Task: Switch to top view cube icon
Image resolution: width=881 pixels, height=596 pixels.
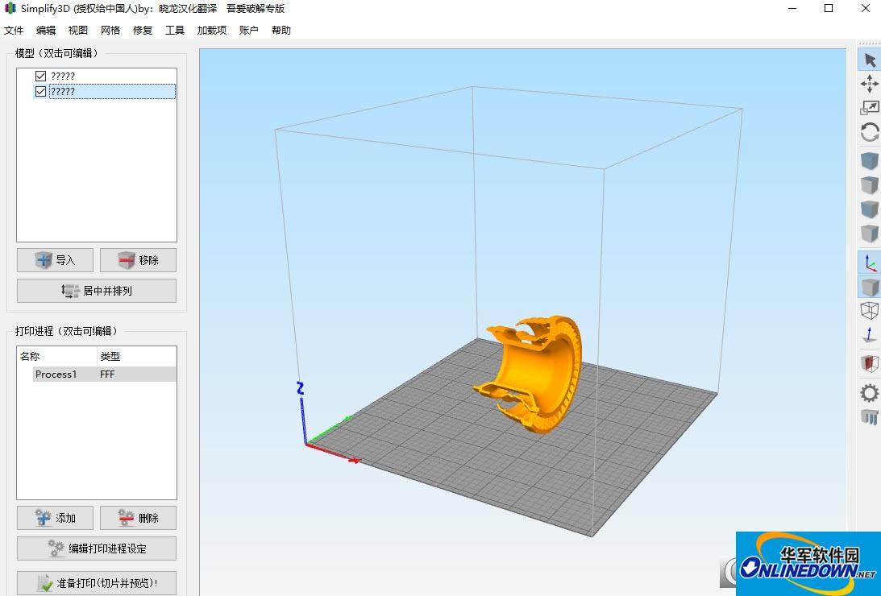Action: point(869,184)
